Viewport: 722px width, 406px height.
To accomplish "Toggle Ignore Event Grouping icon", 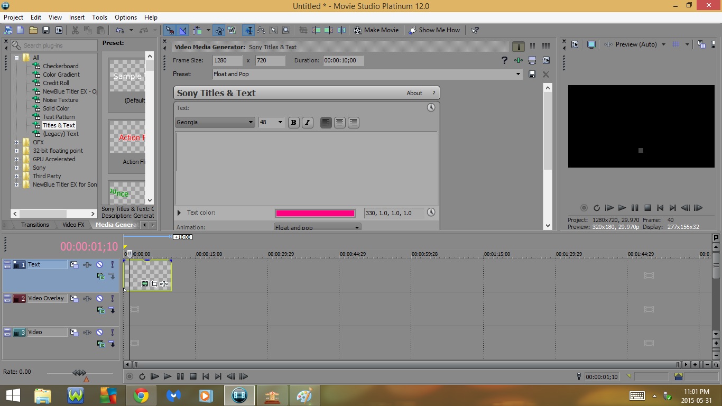I will point(233,30).
